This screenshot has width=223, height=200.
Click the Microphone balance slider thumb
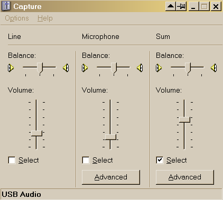pos(114,68)
